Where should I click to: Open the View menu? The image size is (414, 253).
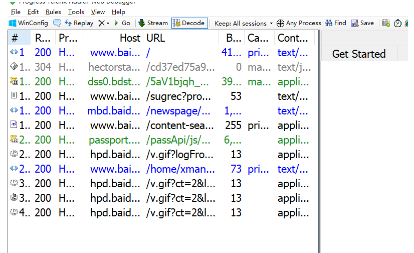point(98,12)
